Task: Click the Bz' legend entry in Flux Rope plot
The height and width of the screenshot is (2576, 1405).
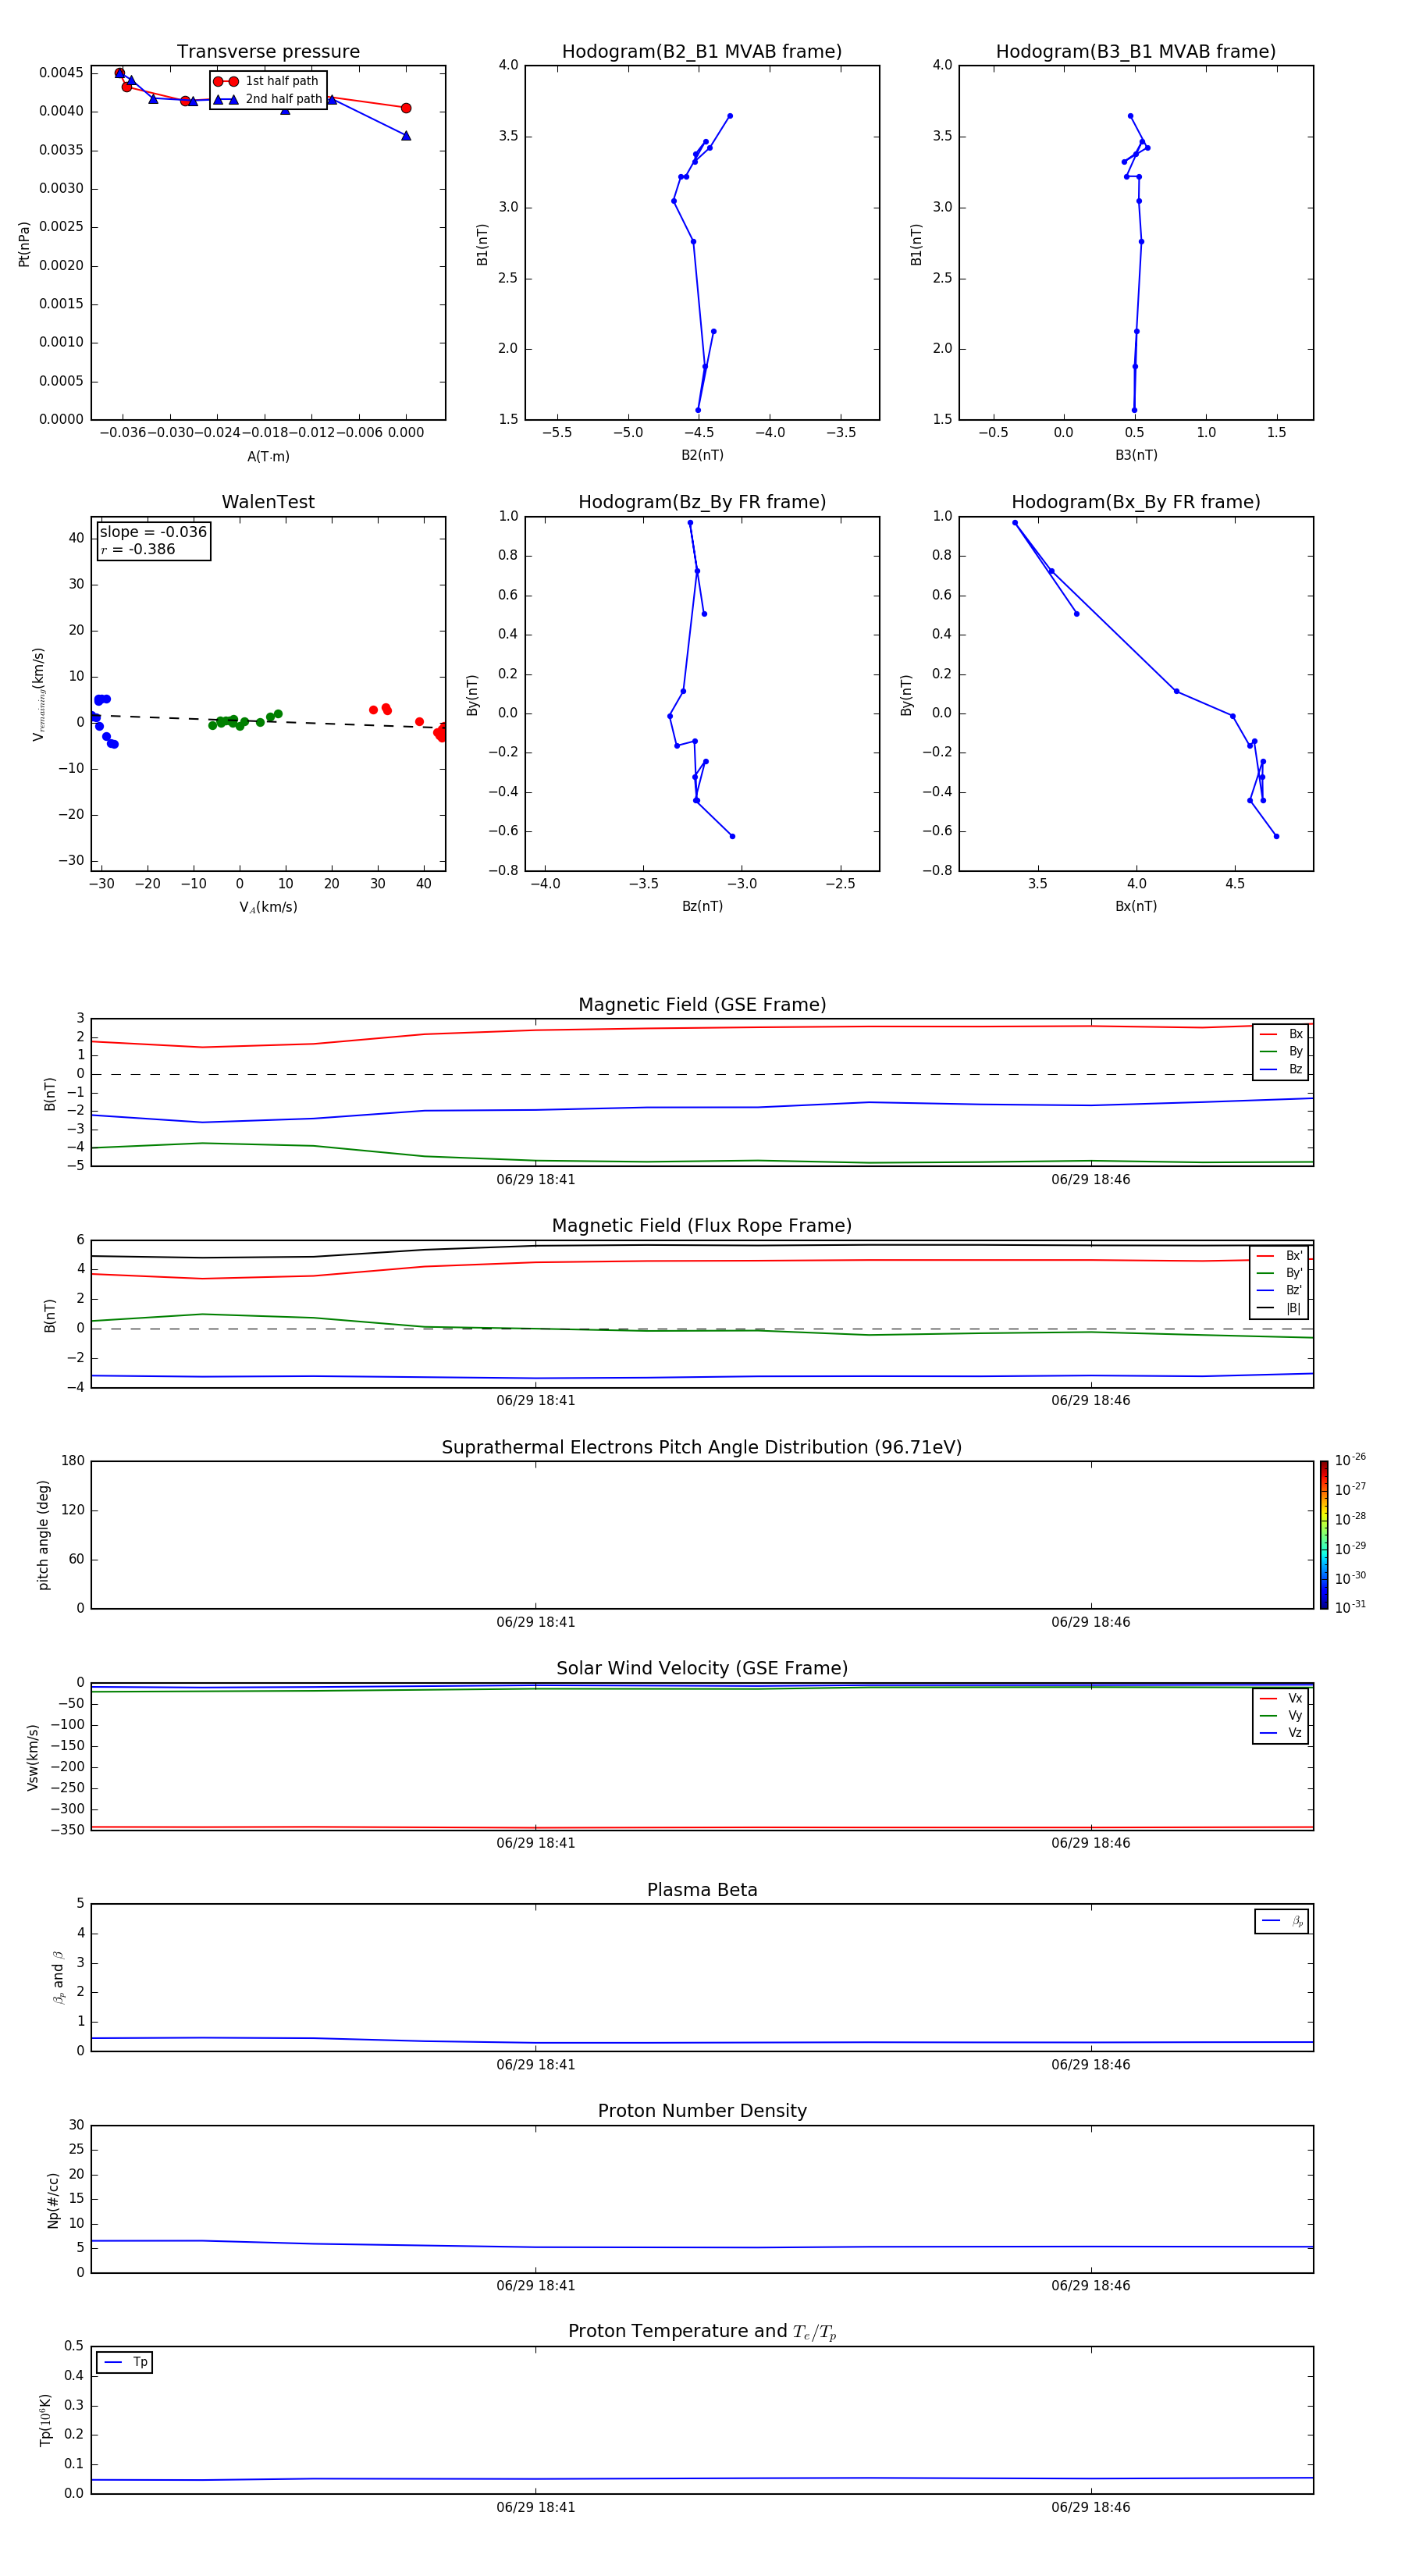Action: coord(1279,1290)
